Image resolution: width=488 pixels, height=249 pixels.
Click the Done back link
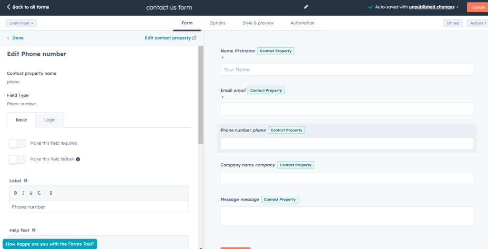(x=15, y=38)
